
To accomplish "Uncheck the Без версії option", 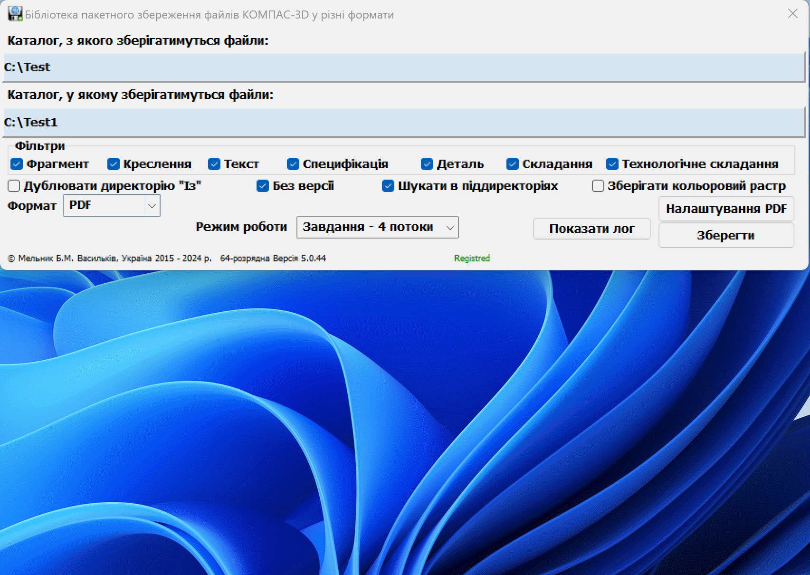I will coord(263,186).
